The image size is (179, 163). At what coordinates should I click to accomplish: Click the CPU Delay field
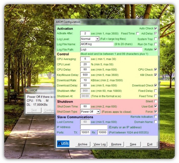(x=85, y=69)
